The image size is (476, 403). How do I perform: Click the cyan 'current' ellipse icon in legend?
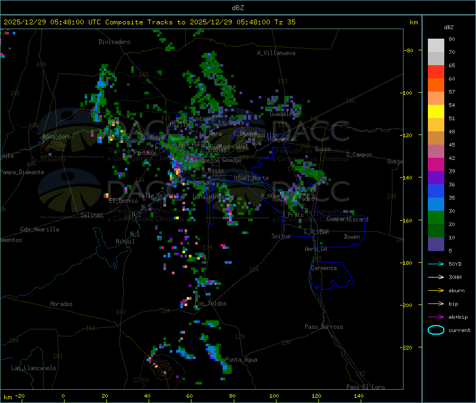[436, 330]
